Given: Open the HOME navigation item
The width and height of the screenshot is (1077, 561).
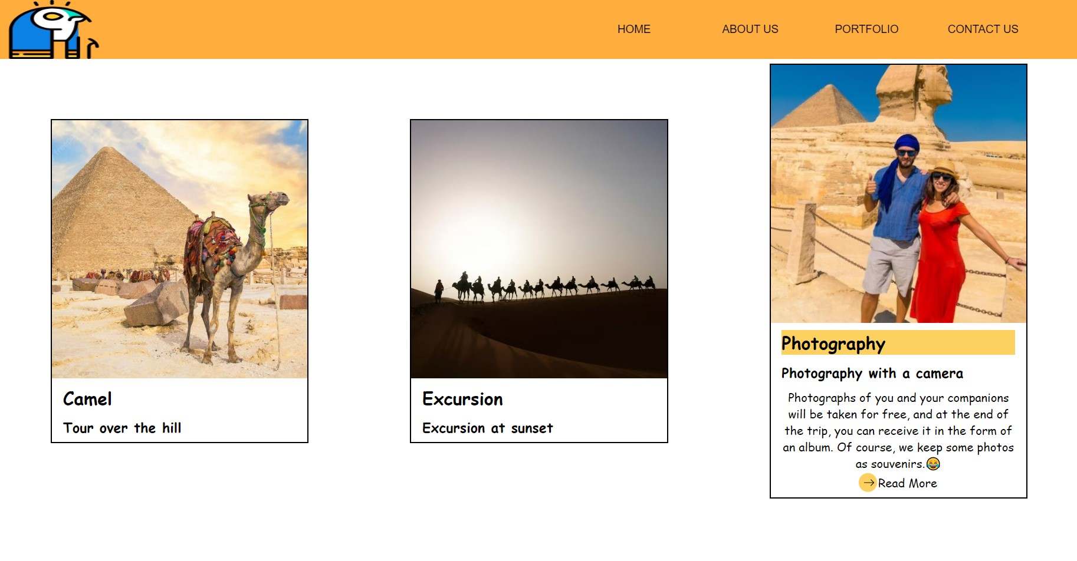Looking at the screenshot, I should click(x=633, y=29).
